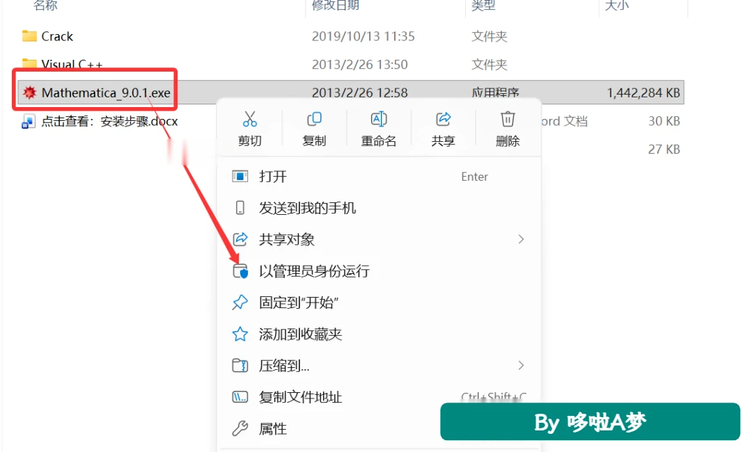This screenshot has width=752, height=452.
Task: Click the path icon beside 复制文件地址
Action: [240, 397]
